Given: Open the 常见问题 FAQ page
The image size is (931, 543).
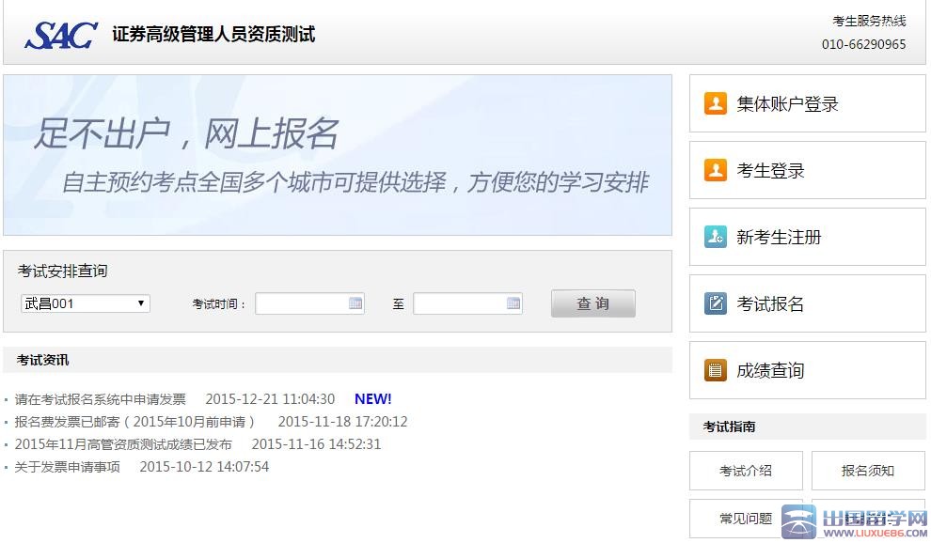Looking at the screenshot, I should coord(746,518).
